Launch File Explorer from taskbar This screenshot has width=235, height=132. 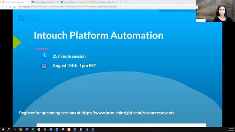[x=21, y=129]
